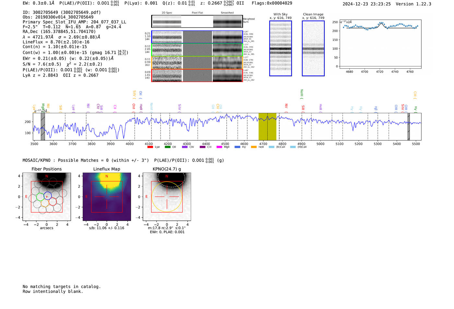The height and width of the screenshot is (309, 454).
Task: Click the red-bordered 2D spectrum row
Action: pyautogui.click(x=197, y=75)
